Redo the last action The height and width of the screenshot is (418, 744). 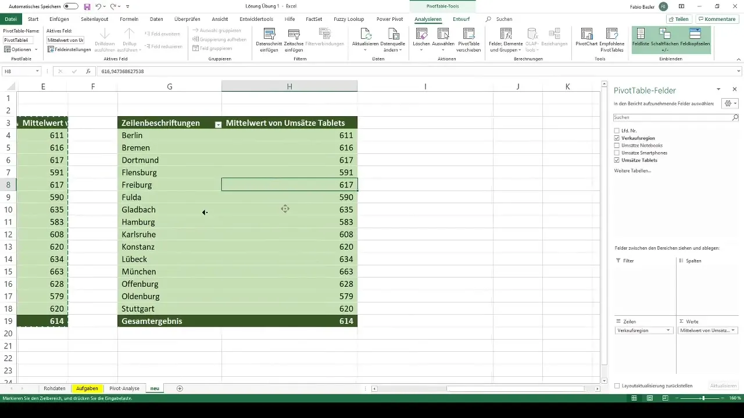[113, 6]
